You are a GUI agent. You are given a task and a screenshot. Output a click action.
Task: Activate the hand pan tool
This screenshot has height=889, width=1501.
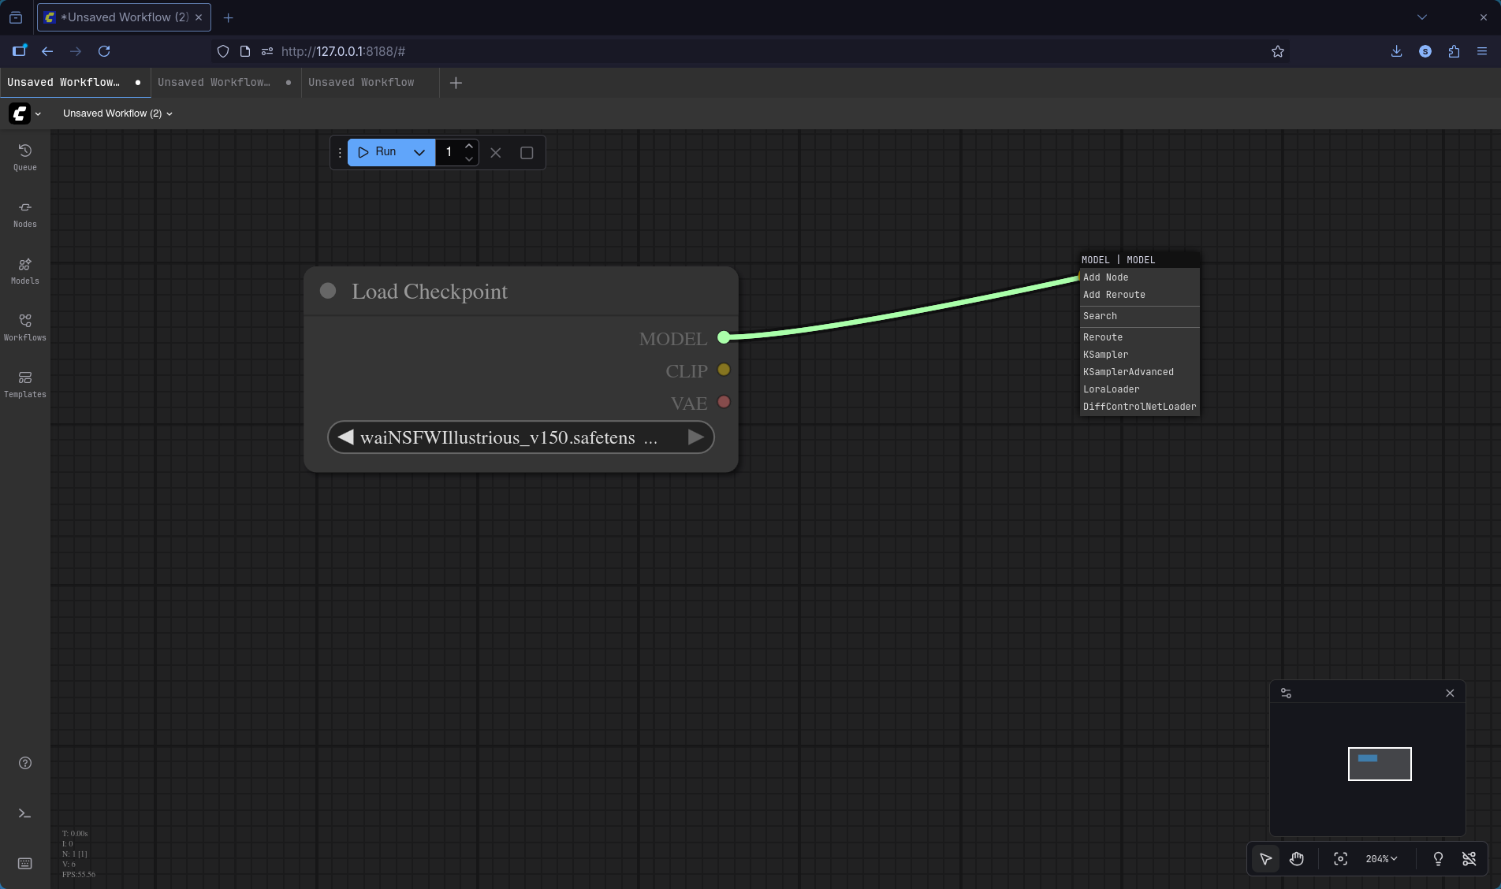[1297, 859]
